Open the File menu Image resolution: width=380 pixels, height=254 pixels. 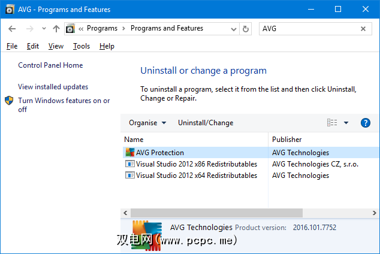[x=12, y=46]
